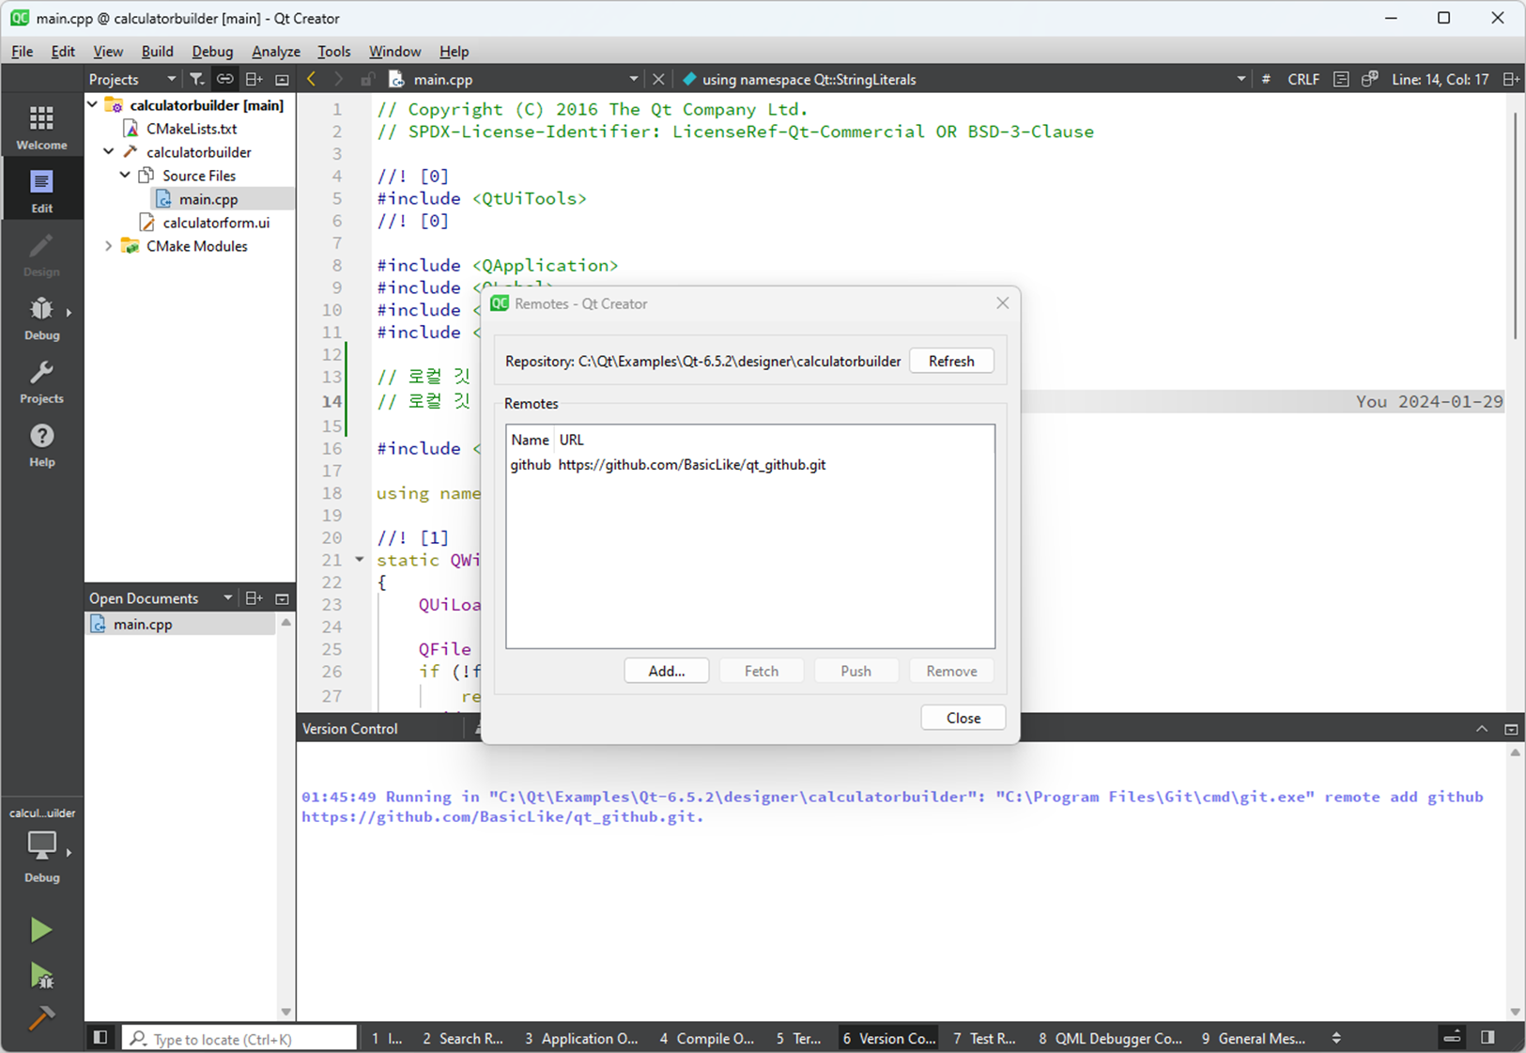
Task: Toggle synchronize with editor link icon
Action: (224, 79)
